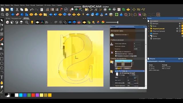Select the Arc drawing tool
183x103 pixels.
pos(2,72)
